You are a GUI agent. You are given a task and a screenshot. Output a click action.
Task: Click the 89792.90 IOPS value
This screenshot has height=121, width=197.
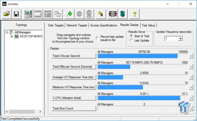pyautogui.click(x=144, y=52)
